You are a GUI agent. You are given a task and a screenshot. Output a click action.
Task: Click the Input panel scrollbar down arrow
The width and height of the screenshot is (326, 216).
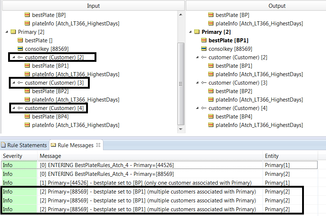(x=181, y=129)
